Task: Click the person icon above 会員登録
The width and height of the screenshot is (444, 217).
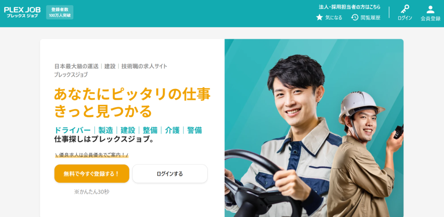Action: [x=431, y=10]
